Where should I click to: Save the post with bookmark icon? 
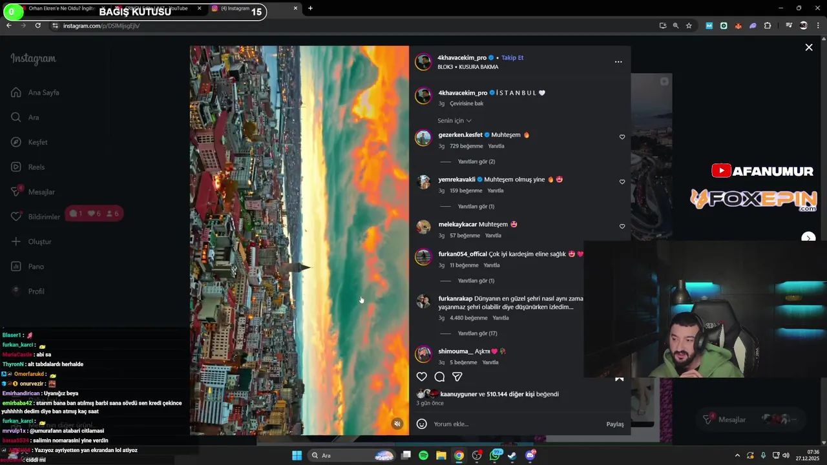619,378
